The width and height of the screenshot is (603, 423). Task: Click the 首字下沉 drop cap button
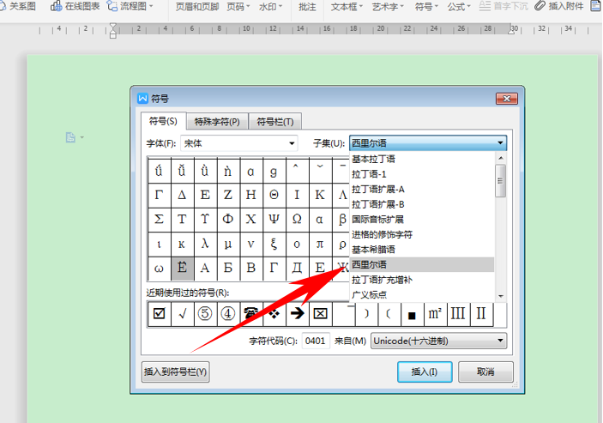tap(504, 6)
